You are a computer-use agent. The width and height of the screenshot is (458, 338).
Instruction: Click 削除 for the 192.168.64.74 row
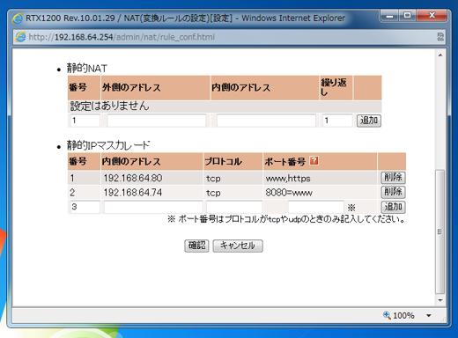tap(394, 192)
